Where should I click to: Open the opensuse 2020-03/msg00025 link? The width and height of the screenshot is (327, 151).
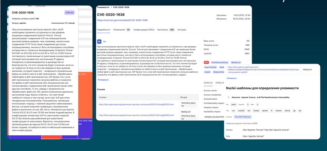click(x=136, y=104)
